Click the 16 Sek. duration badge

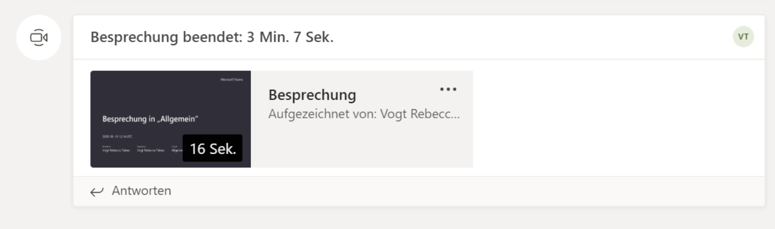click(212, 148)
